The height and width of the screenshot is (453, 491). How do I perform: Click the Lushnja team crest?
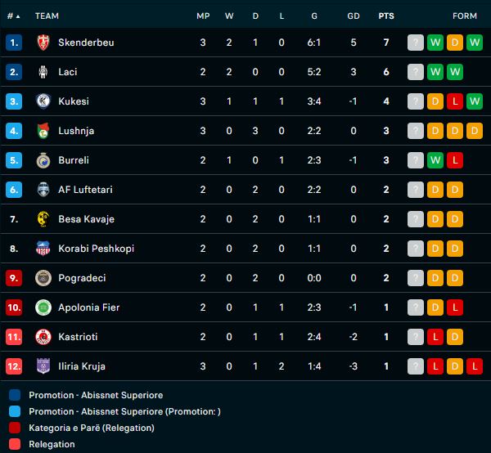tap(43, 131)
